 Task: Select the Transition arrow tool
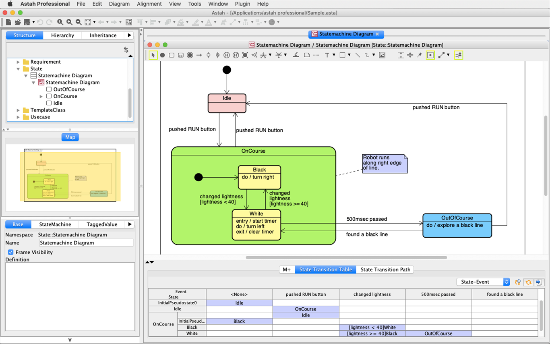click(x=199, y=55)
